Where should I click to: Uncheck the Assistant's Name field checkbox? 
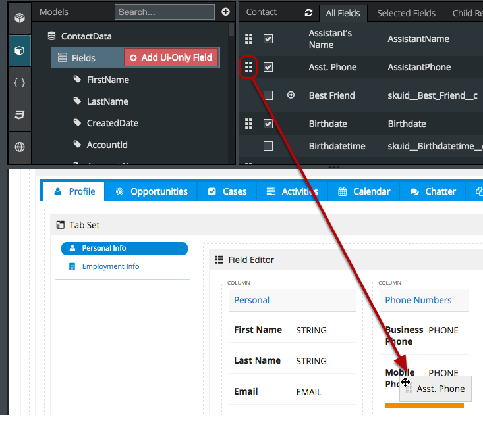[268, 39]
